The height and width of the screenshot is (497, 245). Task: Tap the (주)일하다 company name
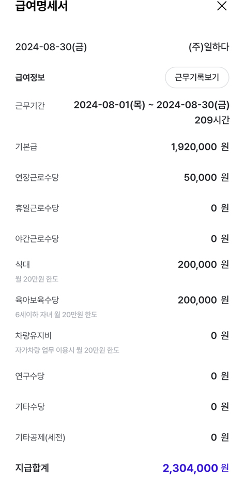[x=209, y=47]
